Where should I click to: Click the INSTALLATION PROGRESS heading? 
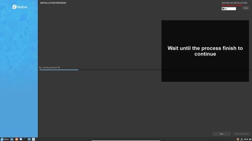53,3
